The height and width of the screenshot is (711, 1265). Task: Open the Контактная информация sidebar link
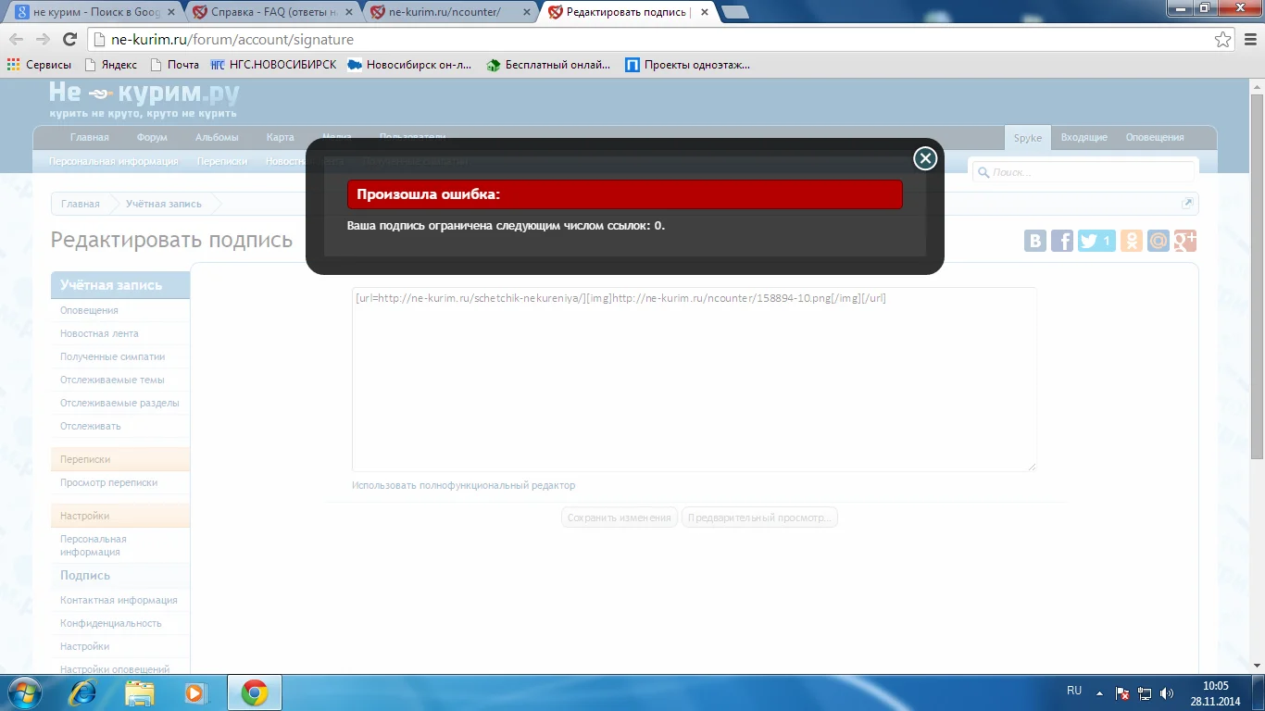[x=119, y=600]
